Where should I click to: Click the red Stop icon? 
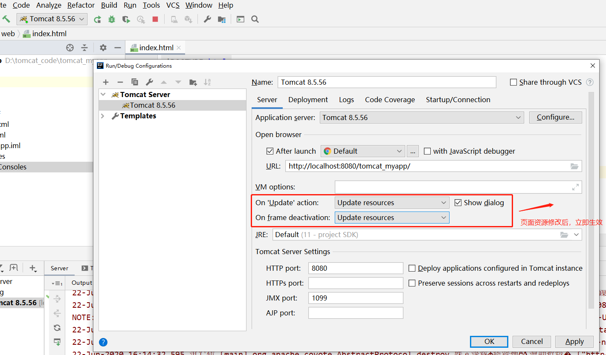(155, 19)
